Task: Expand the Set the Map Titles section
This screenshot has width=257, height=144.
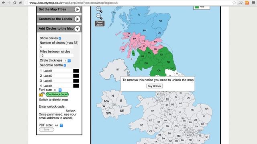Action: point(77,10)
